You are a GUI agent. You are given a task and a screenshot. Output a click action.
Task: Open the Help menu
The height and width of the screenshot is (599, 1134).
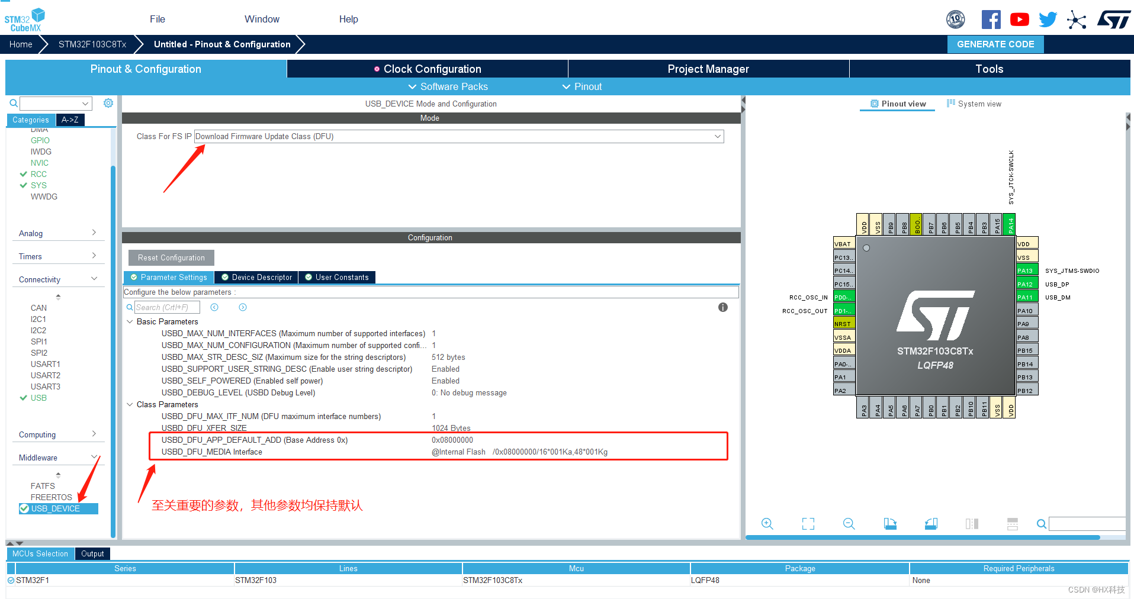pyautogui.click(x=348, y=19)
